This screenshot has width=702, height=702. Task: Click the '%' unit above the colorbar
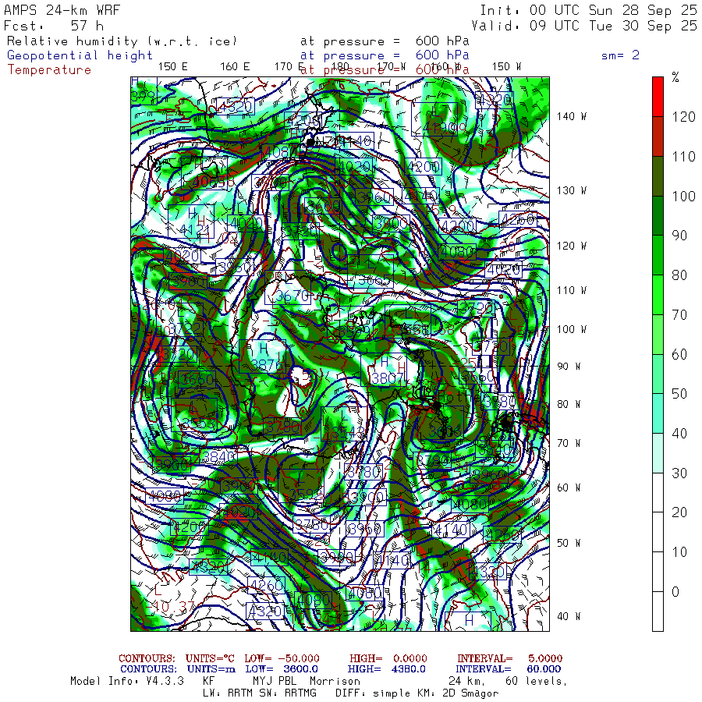(x=675, y=78)
